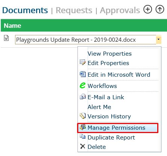Viewport: 167px width, 156px height.
Task: Open the Workflows menu entry
Action: pyautogui.click(x=102, y=86)
